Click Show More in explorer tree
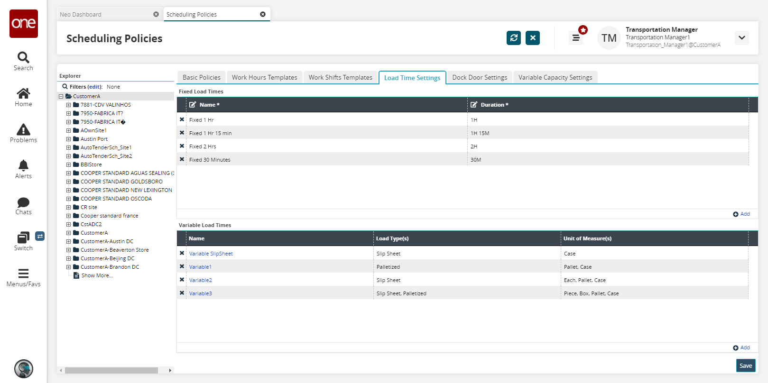This screenshot has width=768, height=383. pos(97,276)
